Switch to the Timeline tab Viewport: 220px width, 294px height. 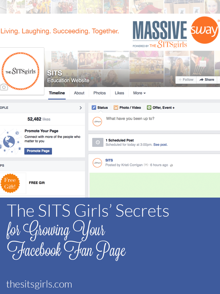57,93
